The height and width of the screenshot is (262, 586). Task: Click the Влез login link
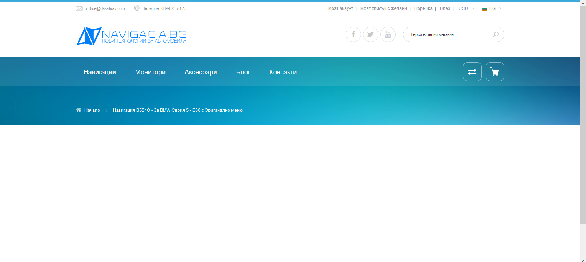[445, 8]
